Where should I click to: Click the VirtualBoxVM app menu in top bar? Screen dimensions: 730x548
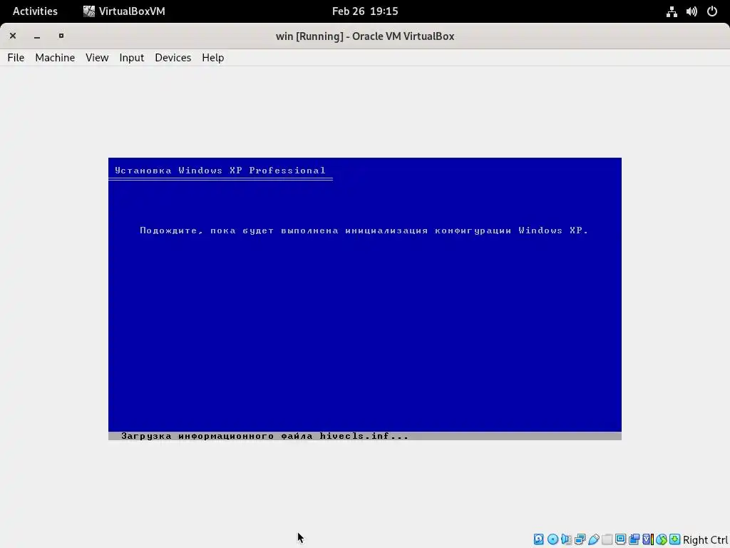pyautogui.click(x=124, y=11)
